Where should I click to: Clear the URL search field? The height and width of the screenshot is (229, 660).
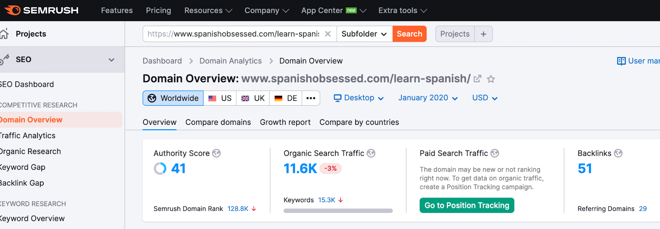(328, 34)
